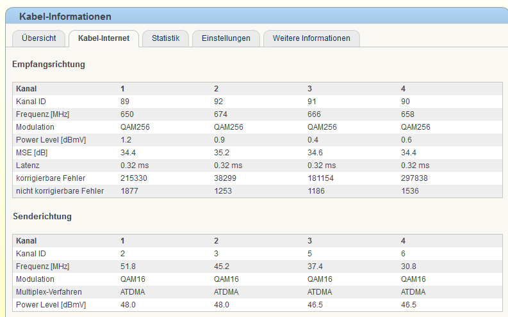
Task: Select the MSE value 35.2
Action: pyautogui.click(x=220, y=153)
